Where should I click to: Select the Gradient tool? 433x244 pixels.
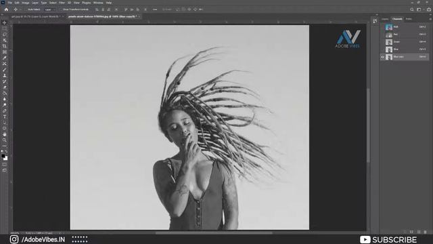click(x=5, y=93)
